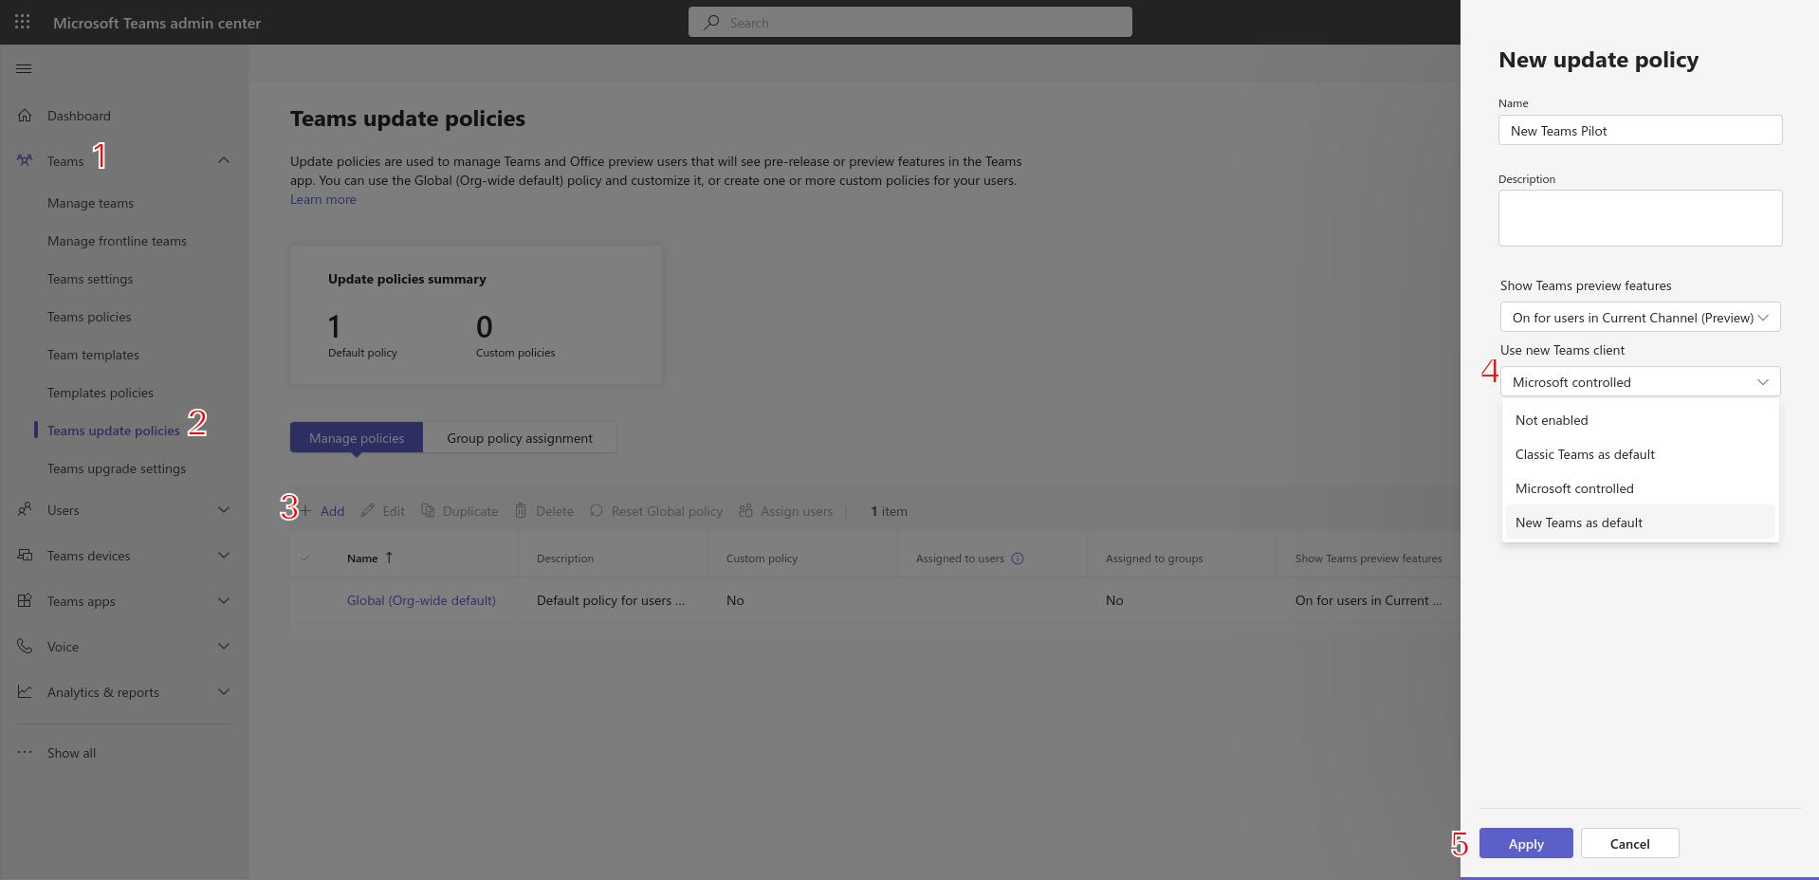1819x880 pixels.
Task: Click the Apply button
Action: click(1526, 844)
